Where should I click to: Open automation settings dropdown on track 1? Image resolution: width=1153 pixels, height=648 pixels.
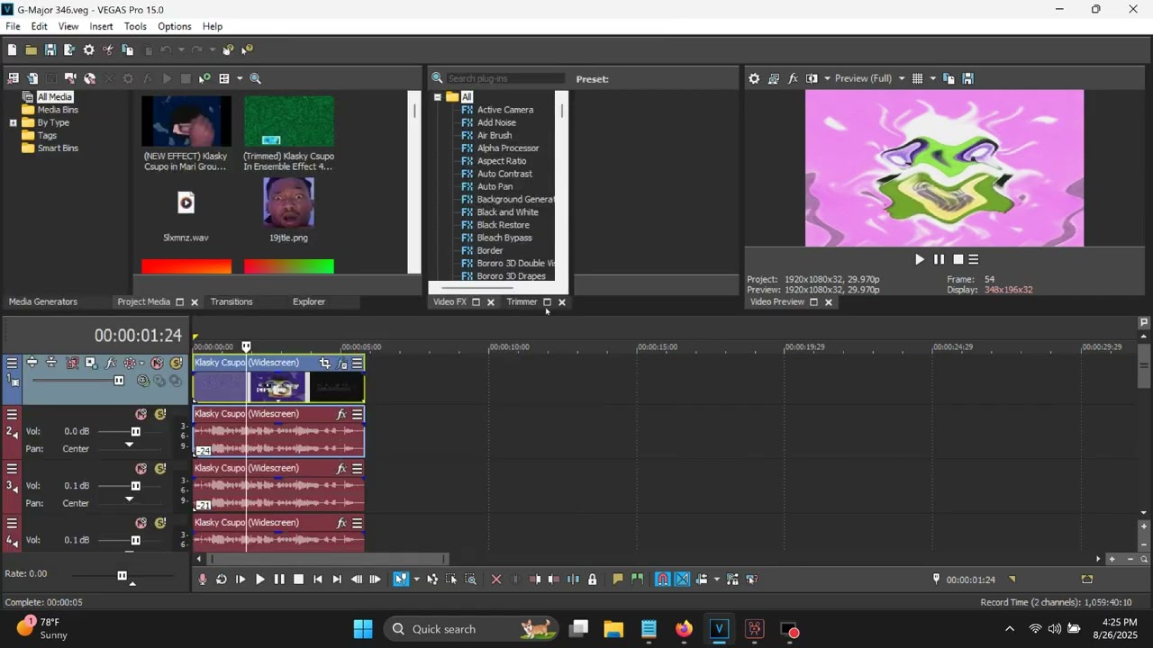[x=141, y=364]
